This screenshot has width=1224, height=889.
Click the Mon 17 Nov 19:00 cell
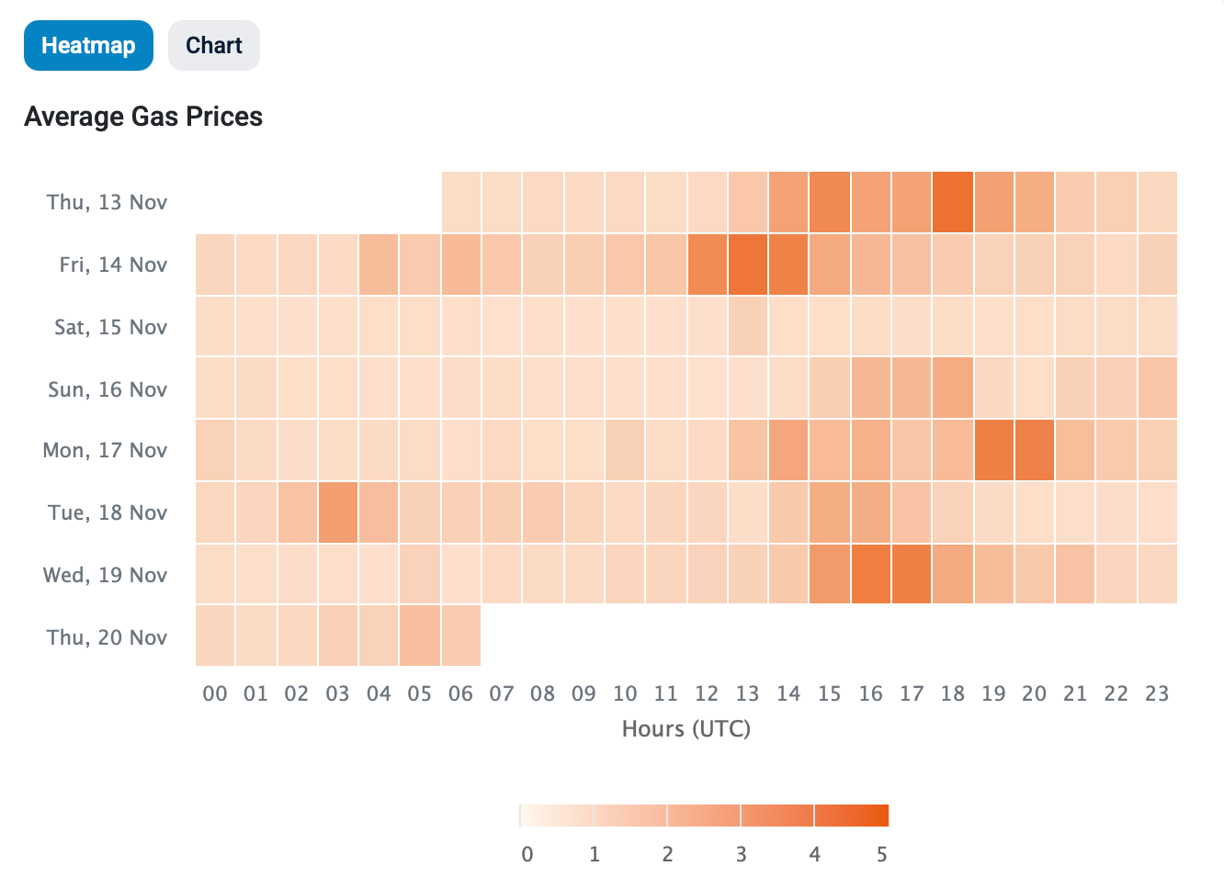coord(993,451)
